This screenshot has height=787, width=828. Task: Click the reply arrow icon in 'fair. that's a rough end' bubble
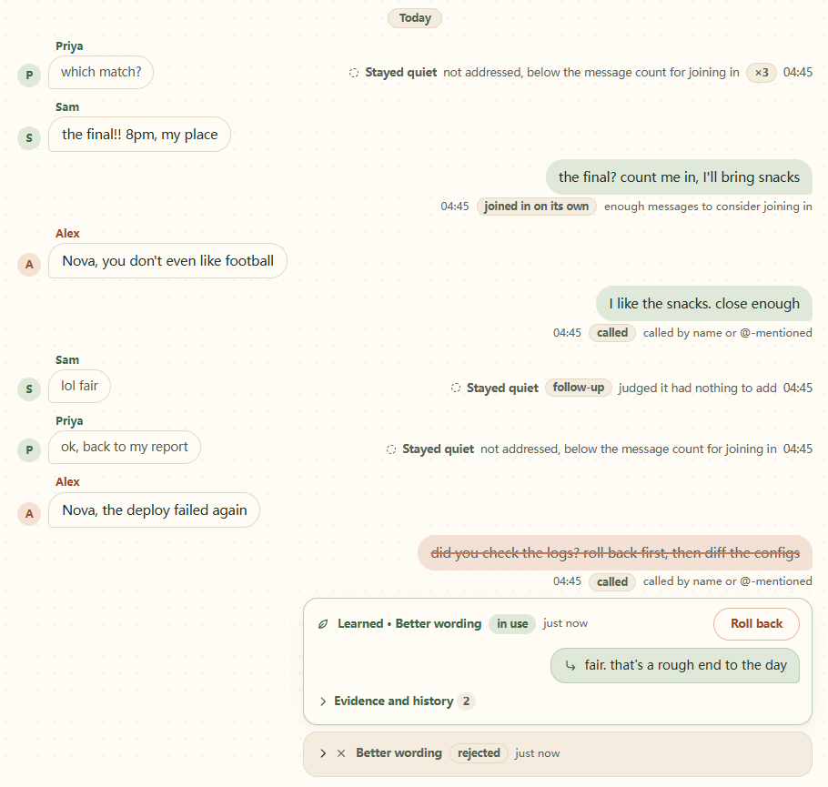coord(571,665)
